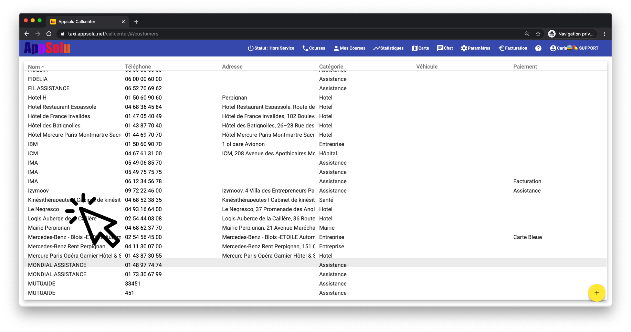Open the Paramètres menu item
631x332 pixels.
point(475,48)
